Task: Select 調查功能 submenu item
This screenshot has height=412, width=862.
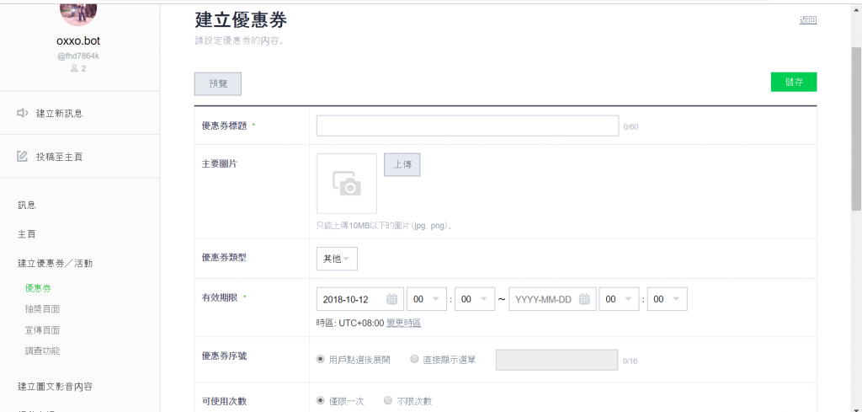Action: (x=42, y=350)
